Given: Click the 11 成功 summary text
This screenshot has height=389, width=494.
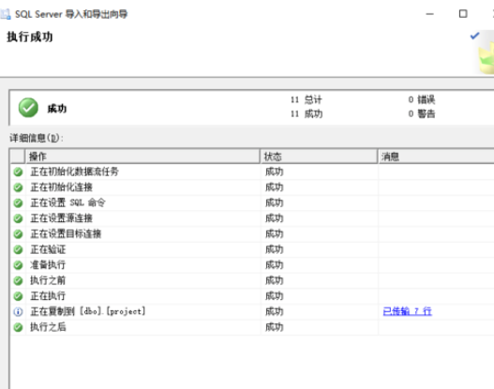Looking at the screenshot, I should 307,113.
